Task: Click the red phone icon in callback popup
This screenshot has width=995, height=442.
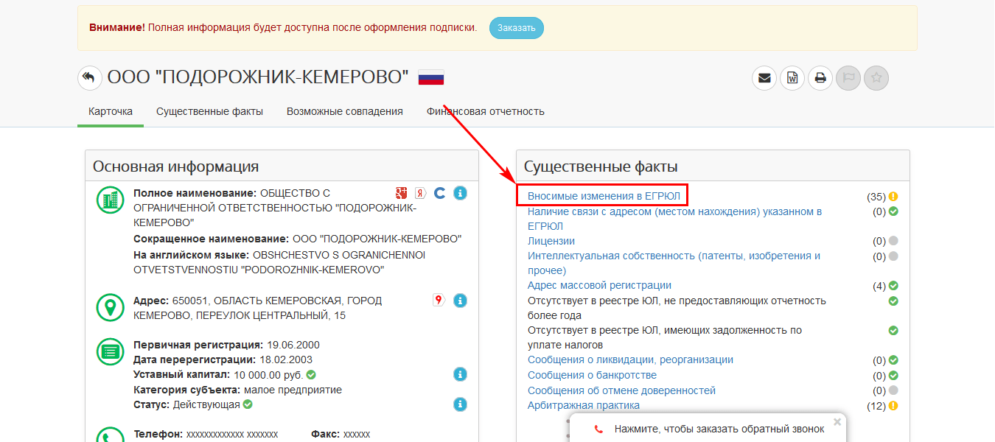Action: click(x=598, y=429)
